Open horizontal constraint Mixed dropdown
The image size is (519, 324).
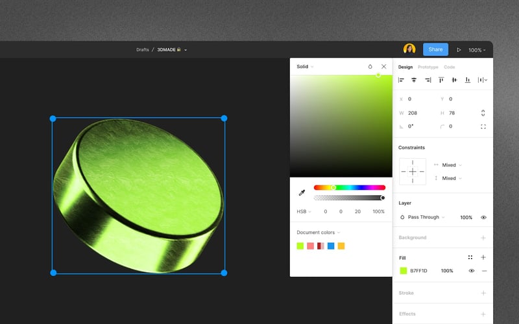[x=452, y=165]
